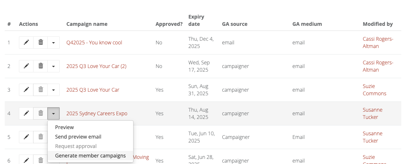Collapse the open actions dropdown in row 4

point(53,113)
